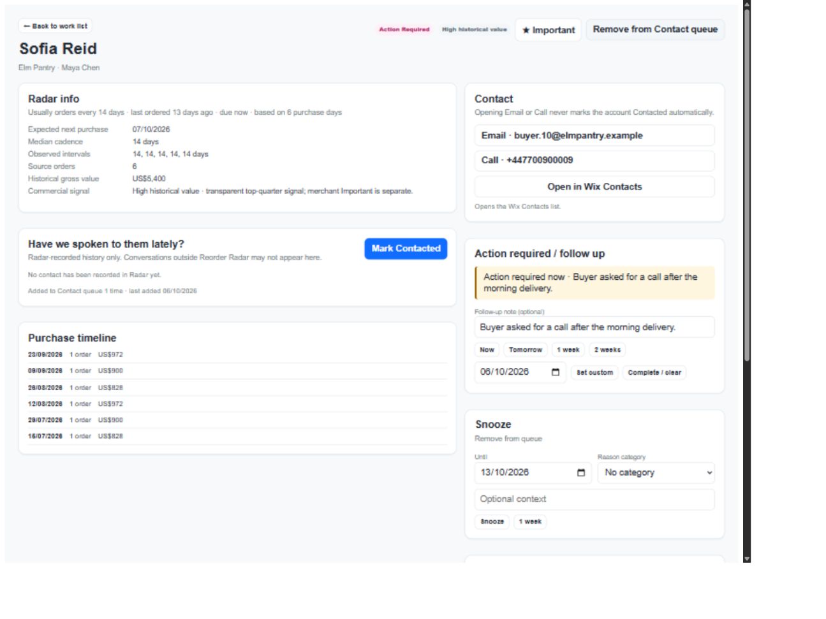826x619 pixels.
Task: Go back to work list
Action: [55, 26]
